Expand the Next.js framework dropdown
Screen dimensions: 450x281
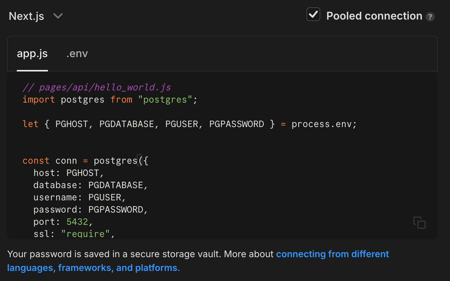point(58,16)
